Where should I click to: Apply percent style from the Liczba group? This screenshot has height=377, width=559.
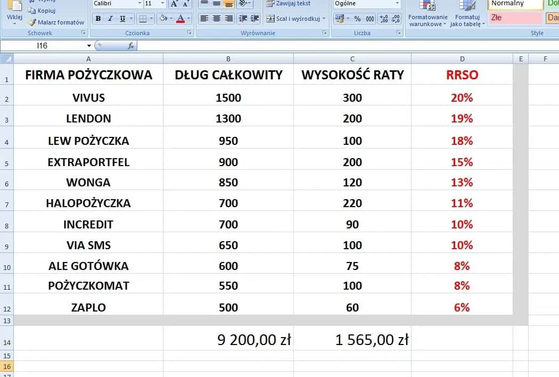coord(357,18)
